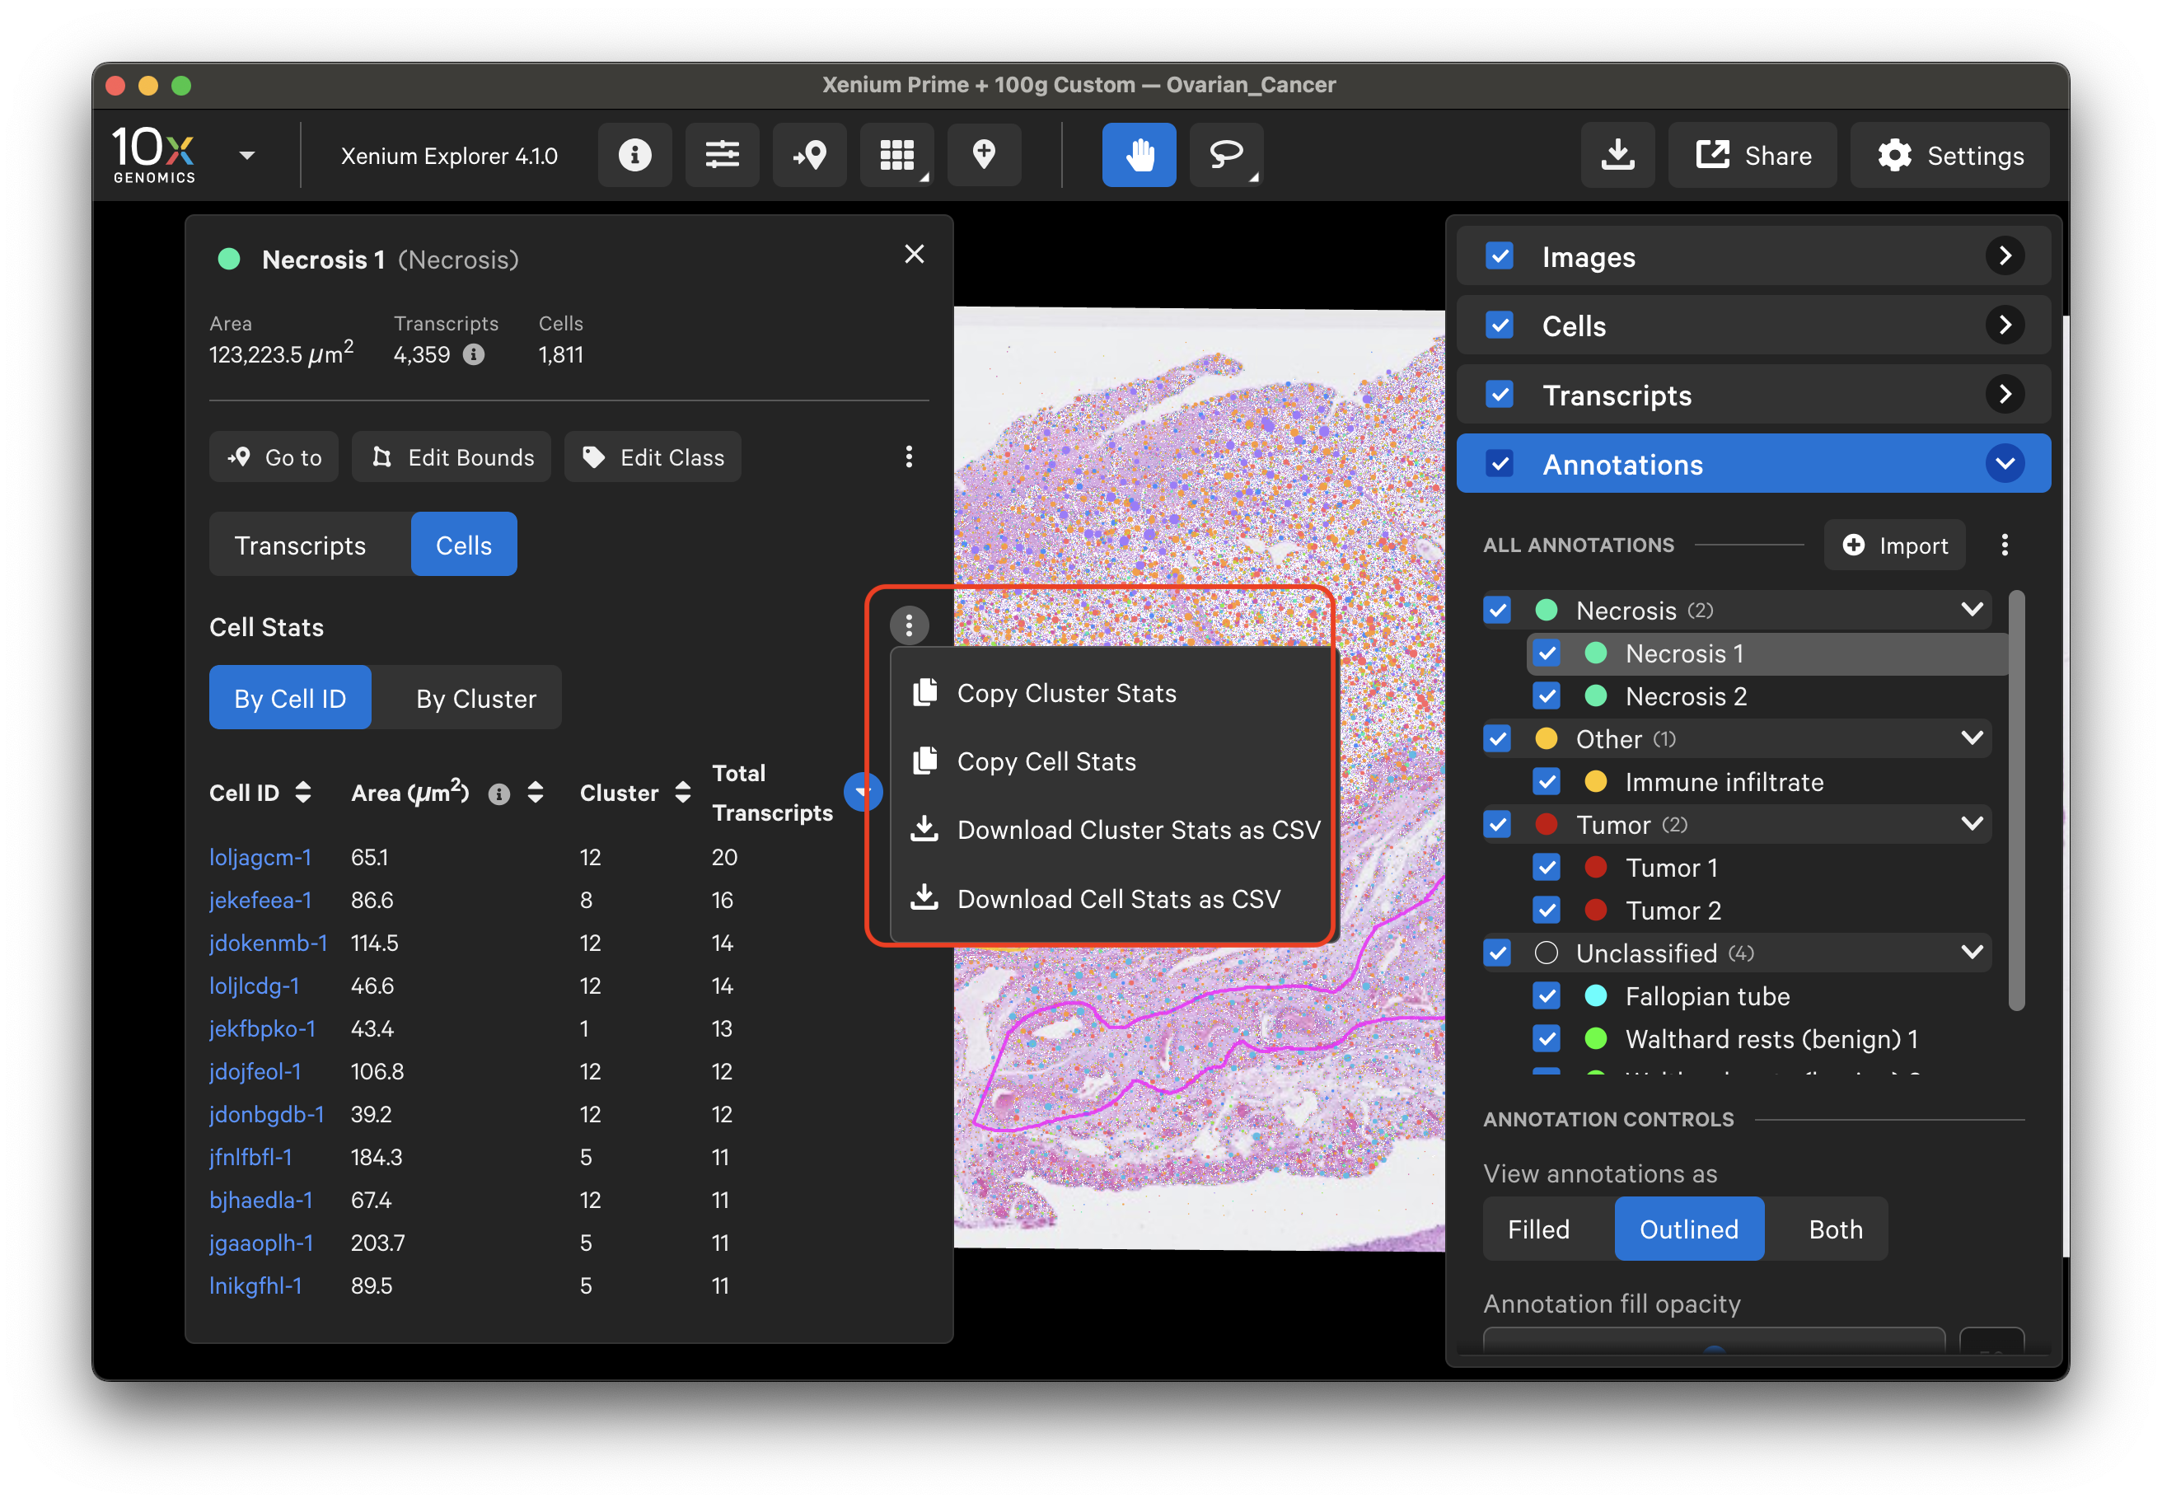The height and width of the screenshot is (1503, 2162).
Task: Collapse the Tumor annotation group
Action: (1971, 824)
